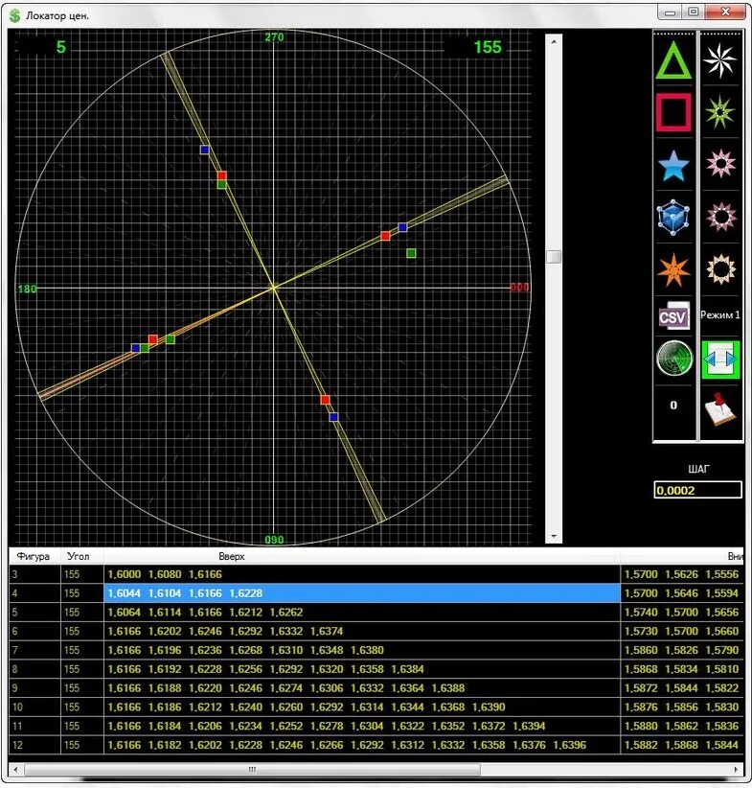The image size is (752, 788).
Task: Click the red 000 degree label
Action: [x=519, y=288]
